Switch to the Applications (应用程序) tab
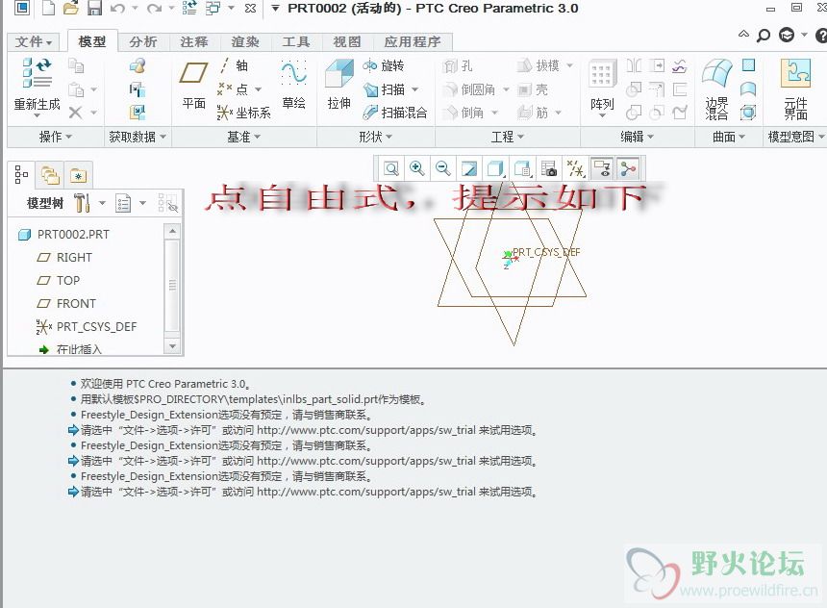 coord(412,41)
